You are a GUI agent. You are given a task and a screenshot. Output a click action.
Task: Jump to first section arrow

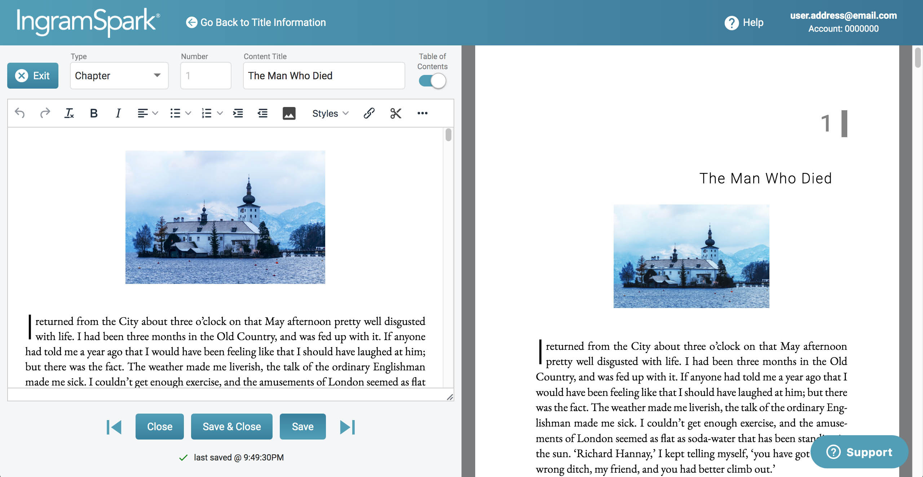pos(114,427)
